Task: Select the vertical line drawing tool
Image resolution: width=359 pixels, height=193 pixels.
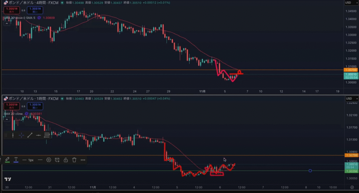Action: point(13,135)
